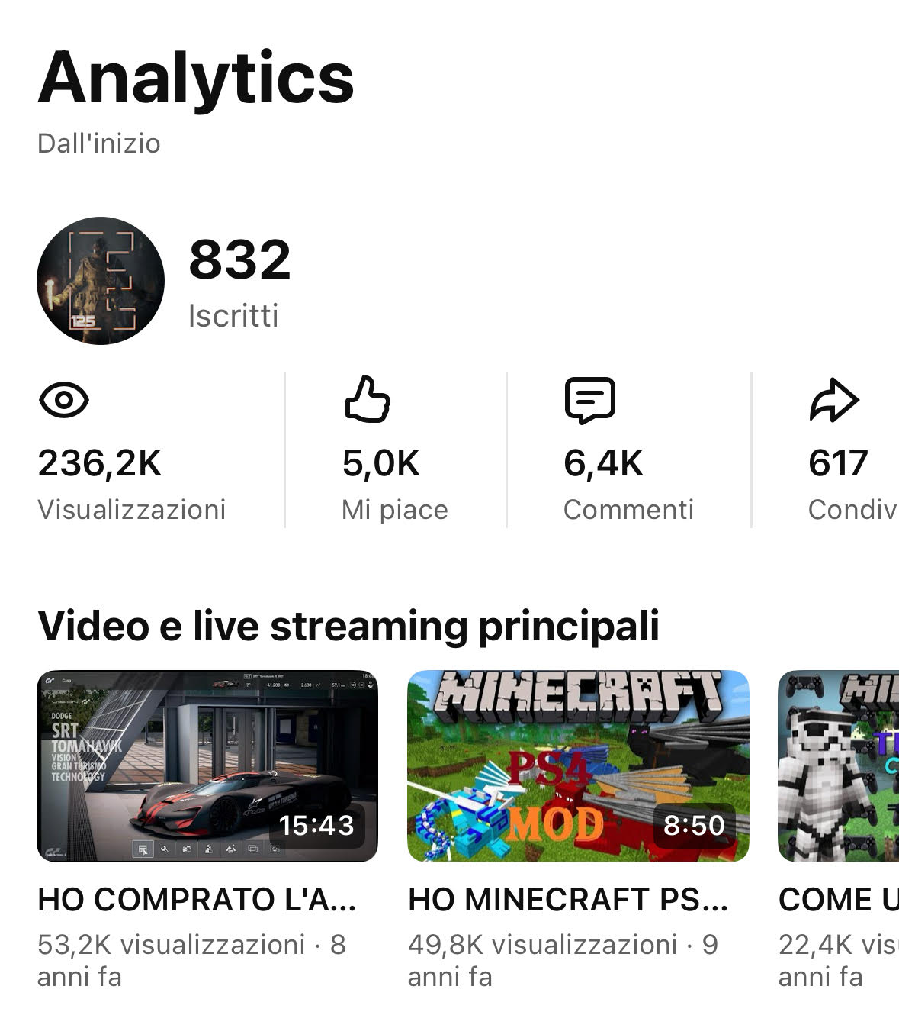899x1028 pixels.
Task: Open the 8:50 duration badge video
Action: pos(694,825)
